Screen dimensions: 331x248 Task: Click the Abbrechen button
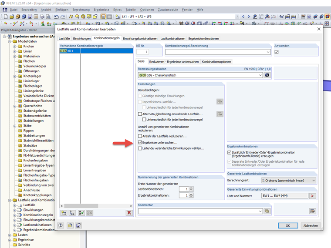(x=311, y=226)
